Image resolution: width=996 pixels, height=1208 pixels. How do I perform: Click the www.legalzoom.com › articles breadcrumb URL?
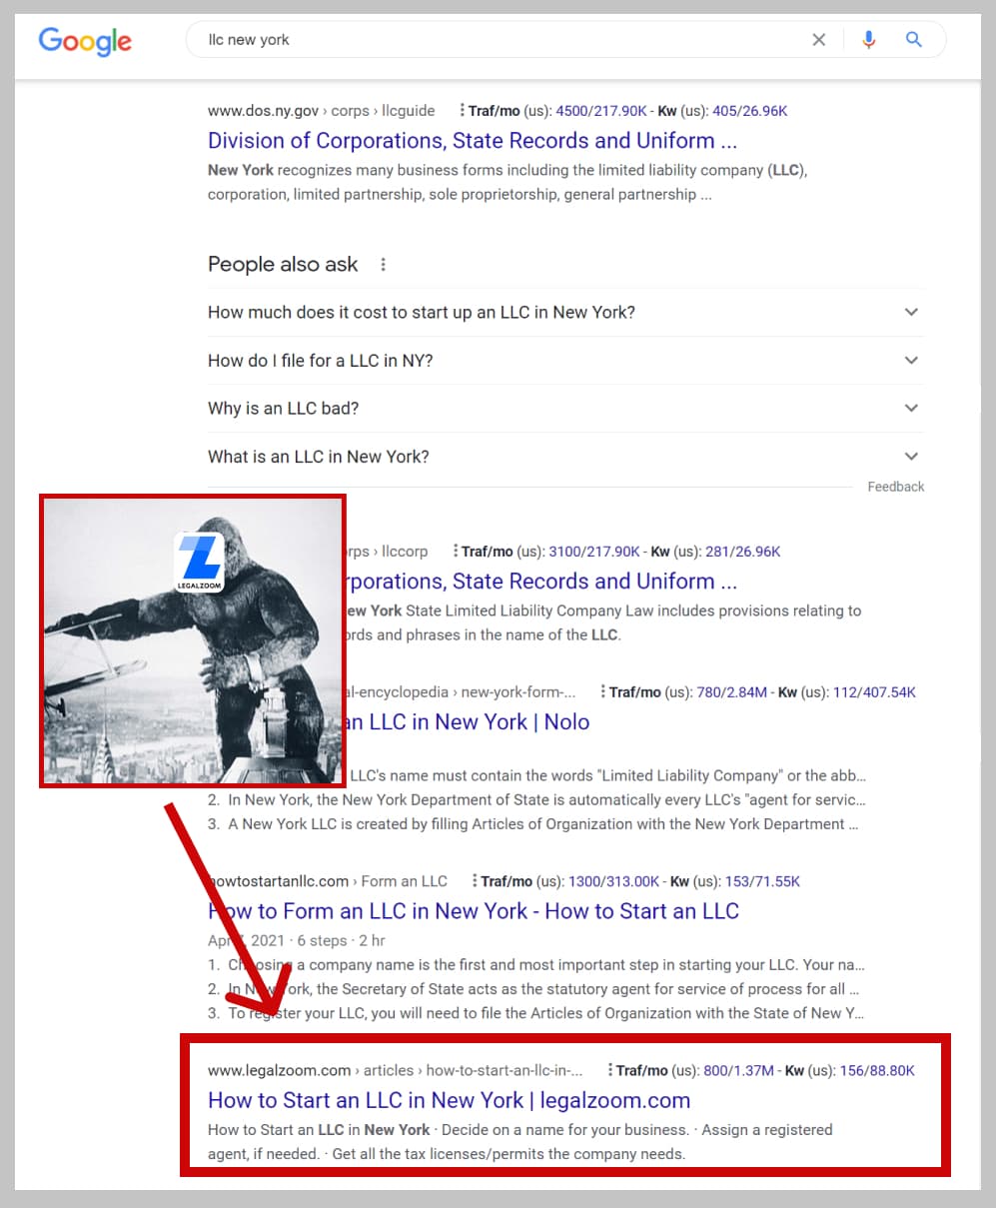(396, 1071)
